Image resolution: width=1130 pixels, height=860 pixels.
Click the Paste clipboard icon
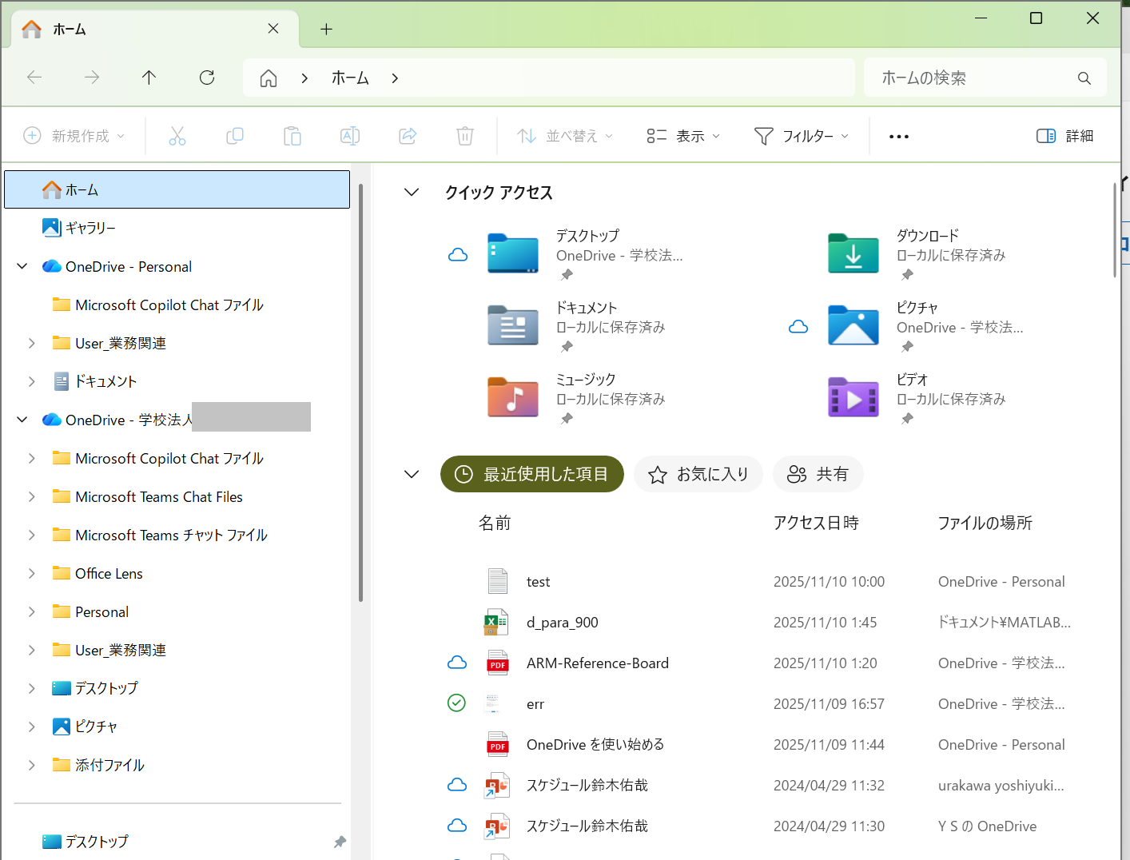[292, 136]
